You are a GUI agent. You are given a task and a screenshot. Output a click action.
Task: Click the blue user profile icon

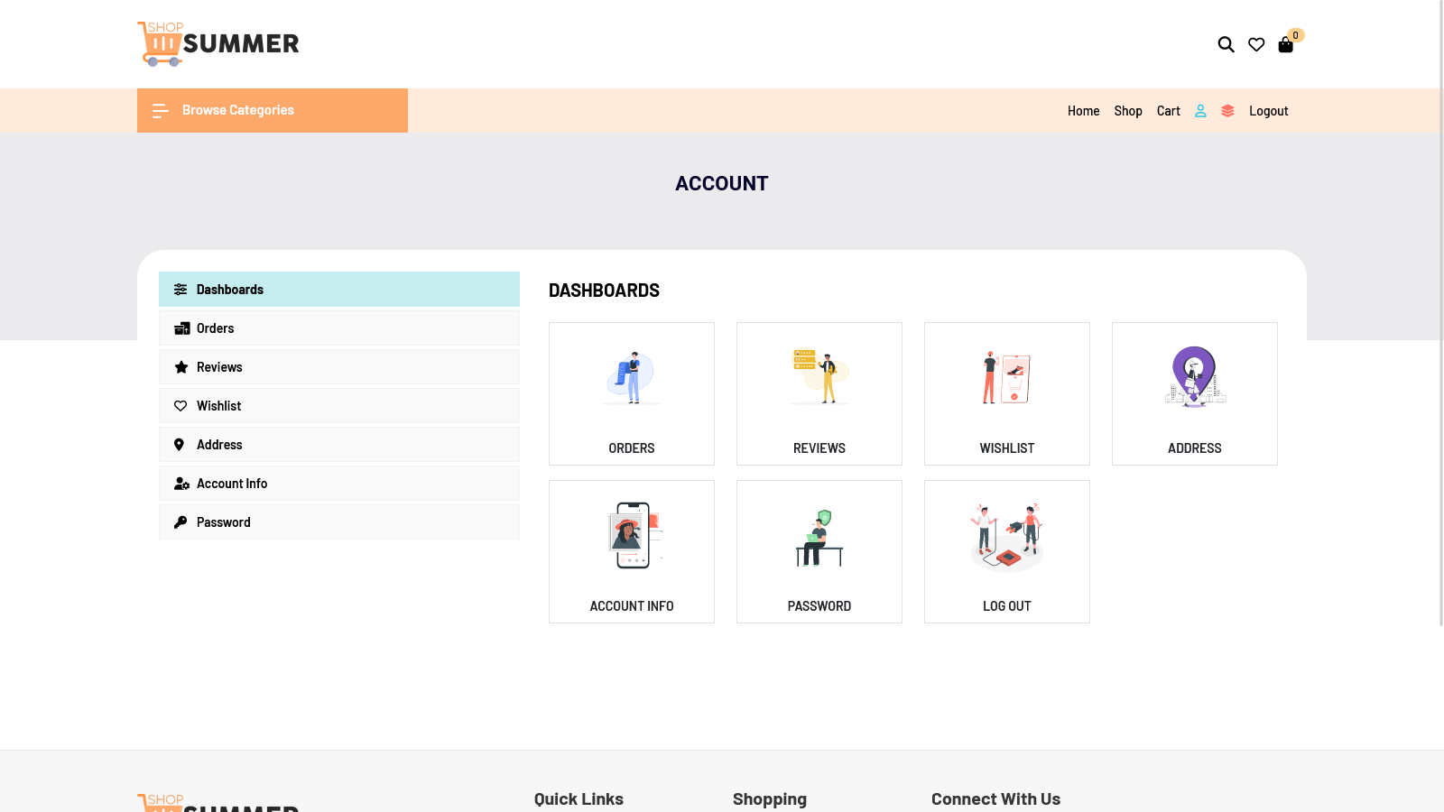[x=1200, y=110]
